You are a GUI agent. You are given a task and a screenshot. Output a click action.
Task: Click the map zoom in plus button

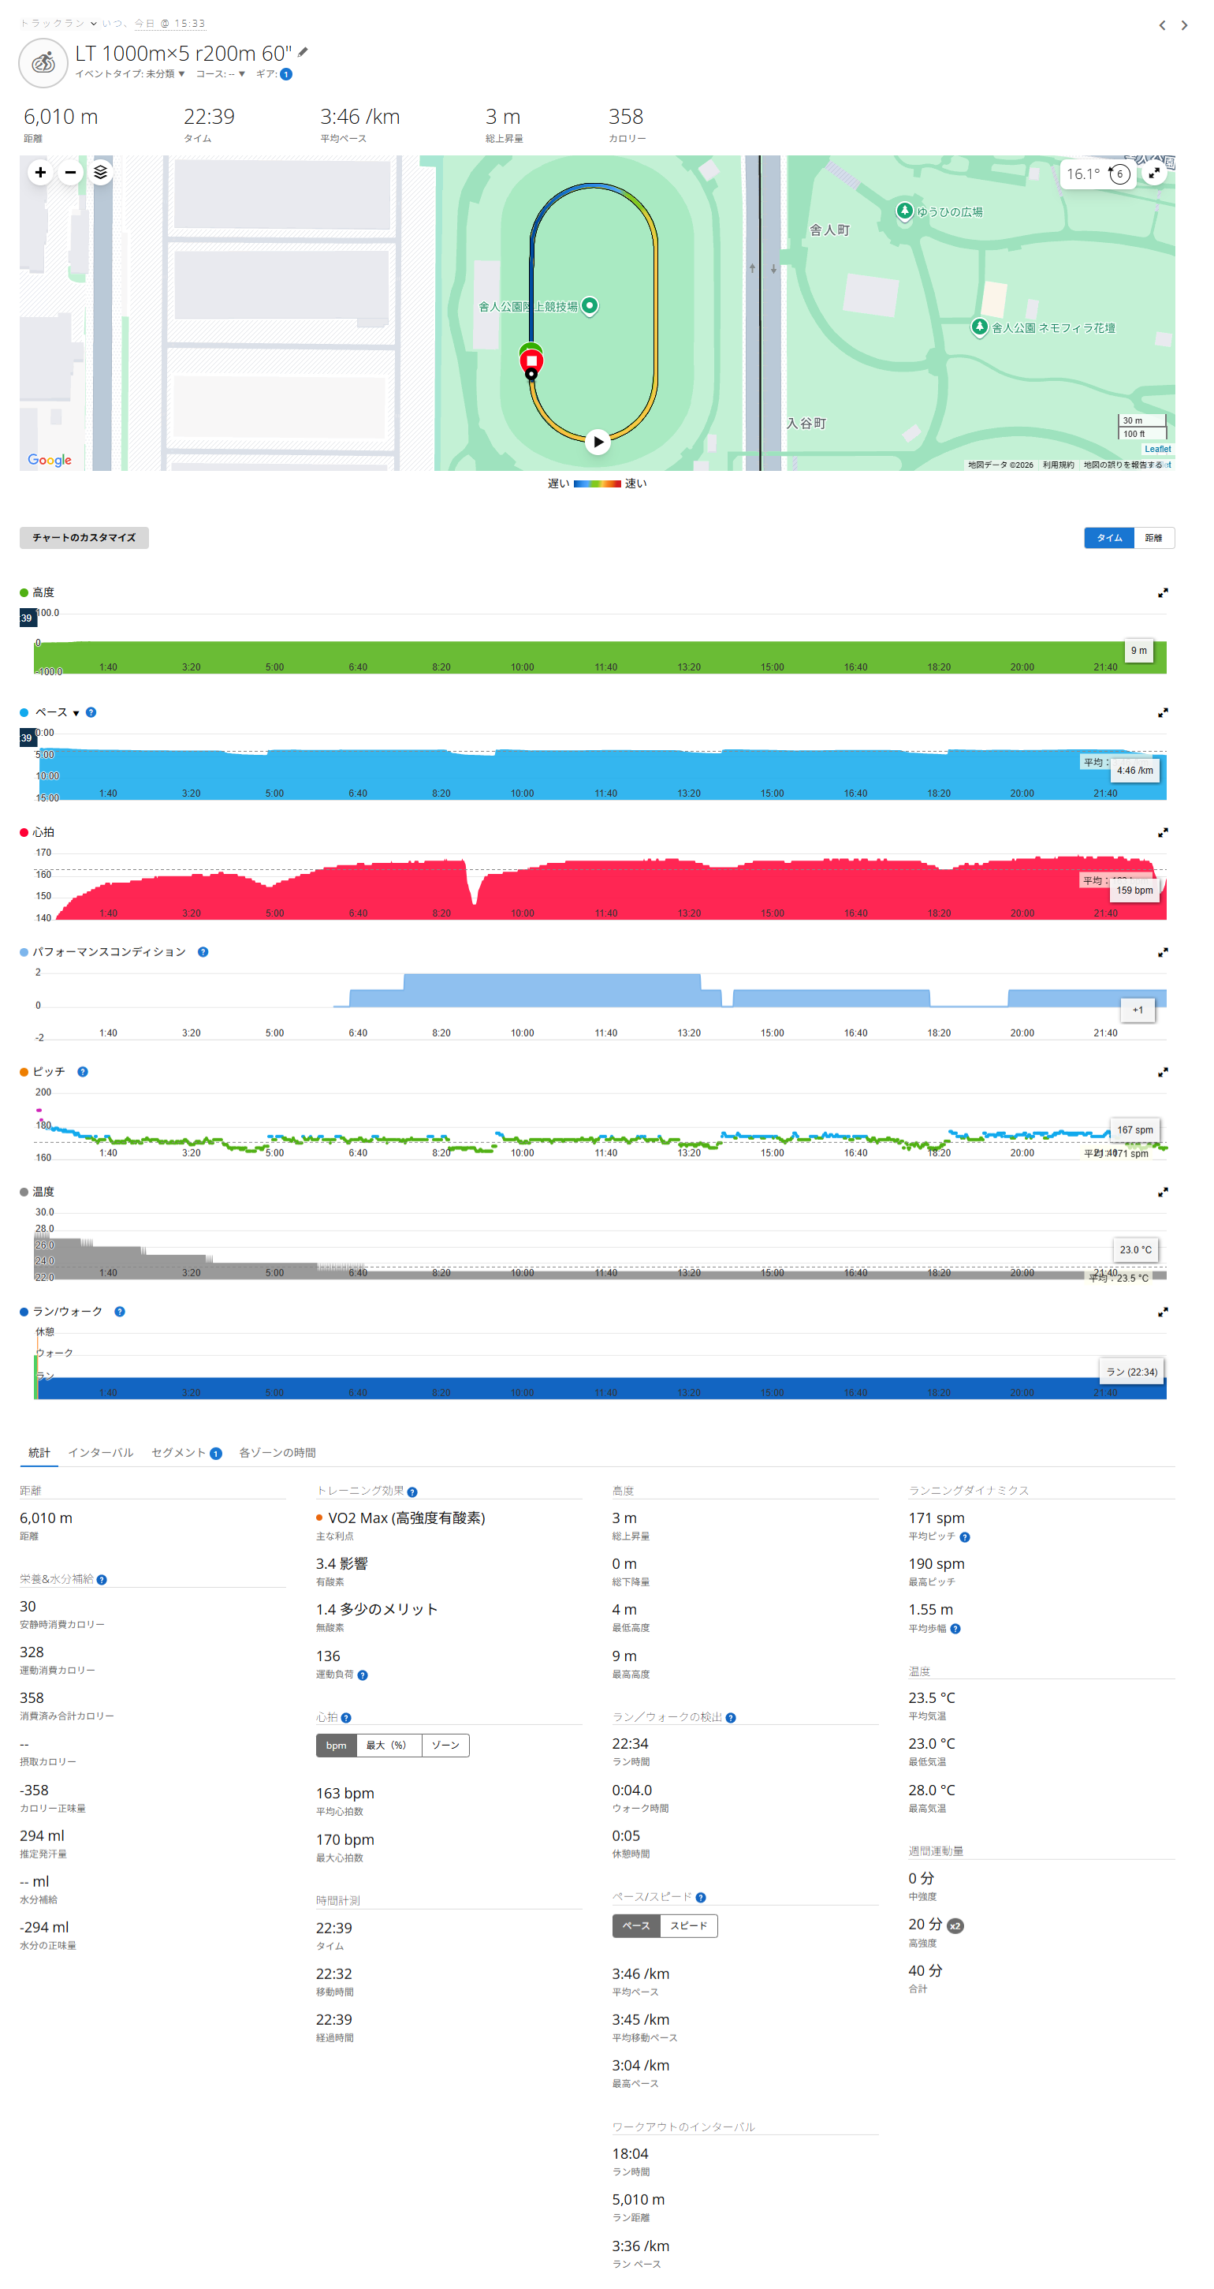tap(40, 173)
